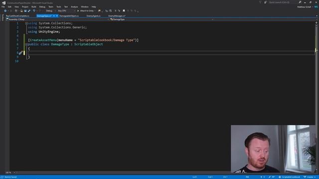Click the Undo arrow icon
Screen dimensions: 319x179
34,11
